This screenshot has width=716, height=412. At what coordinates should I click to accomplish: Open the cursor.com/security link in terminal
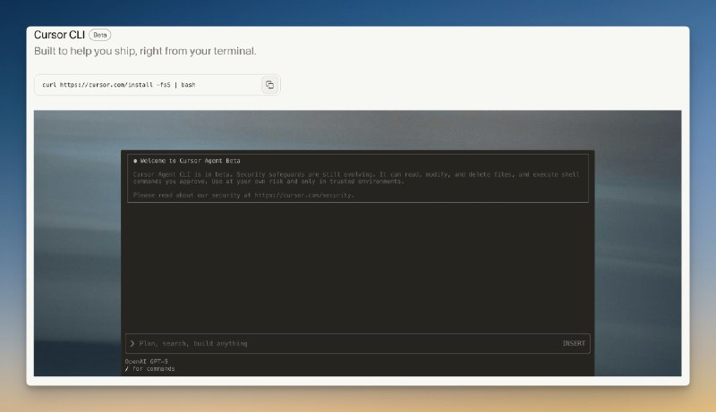(303, 195)
